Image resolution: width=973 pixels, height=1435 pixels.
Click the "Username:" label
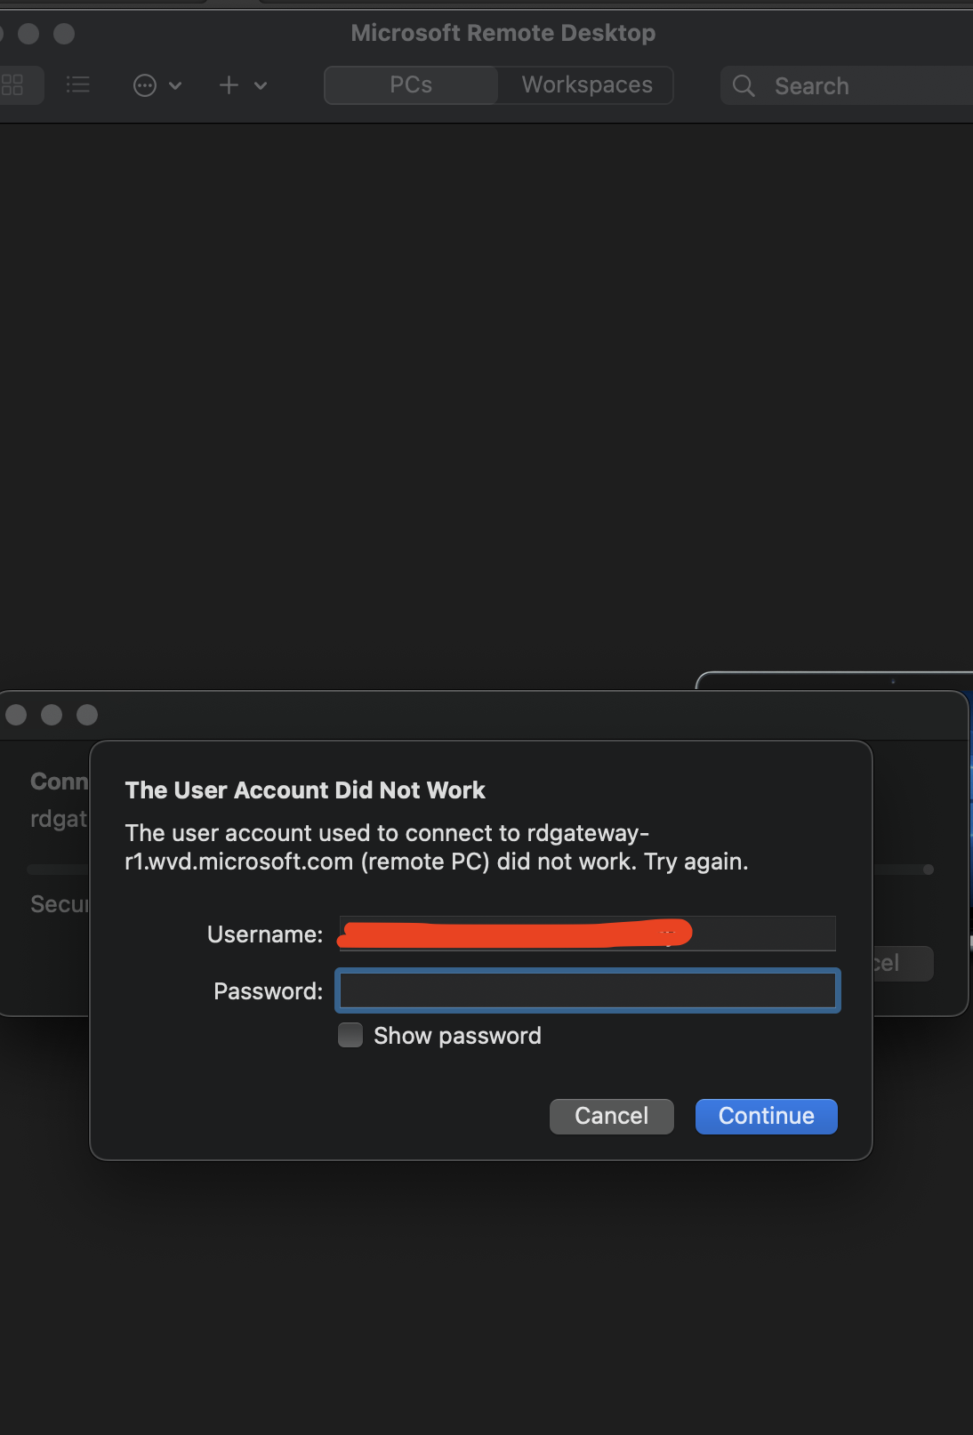[x=265, y=934]
